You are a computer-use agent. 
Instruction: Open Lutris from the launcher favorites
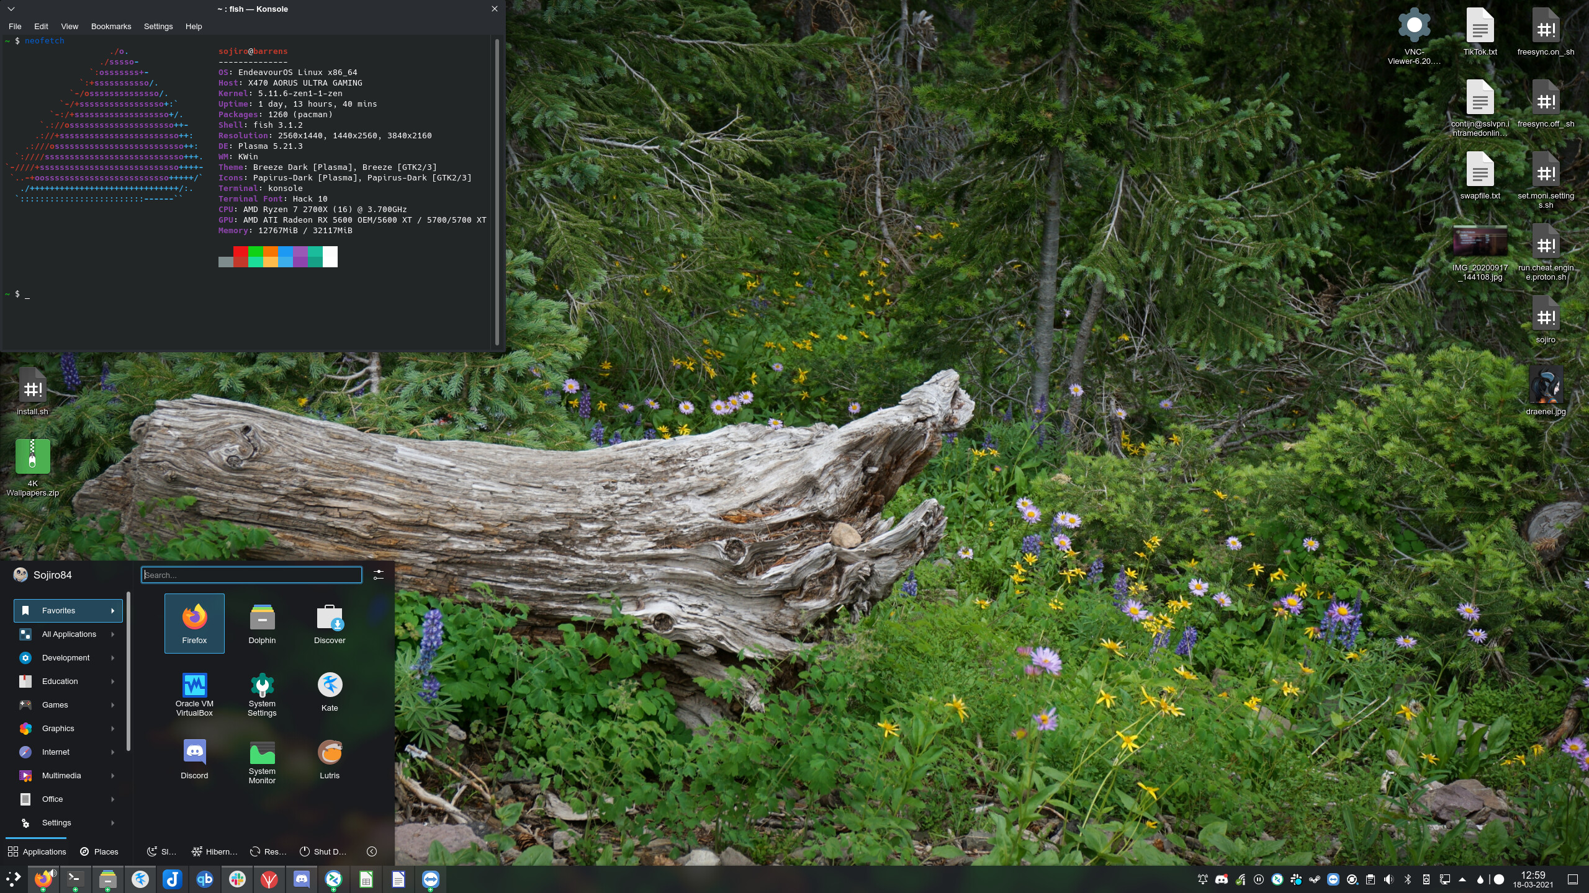point(330,758)
